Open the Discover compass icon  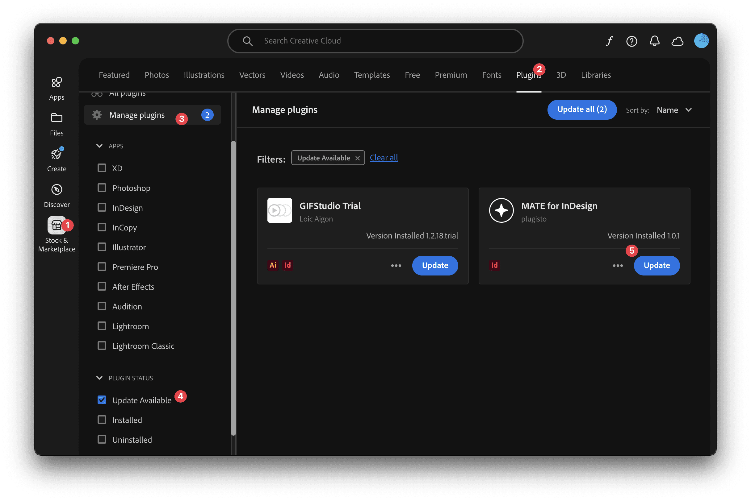pos(57,189)
